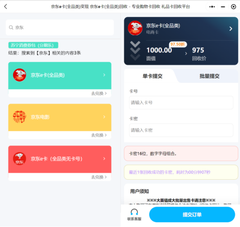This screenshot has width=240, height=227.
Task: Focus the 请输入卡密 card password field
Action: tap(181, 130)
